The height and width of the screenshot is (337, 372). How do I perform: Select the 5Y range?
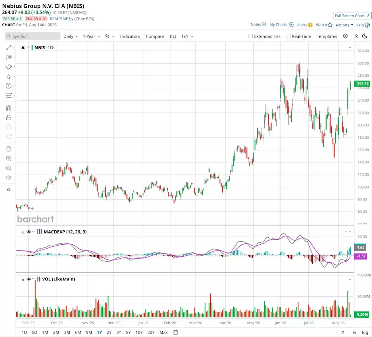[128, 332]
